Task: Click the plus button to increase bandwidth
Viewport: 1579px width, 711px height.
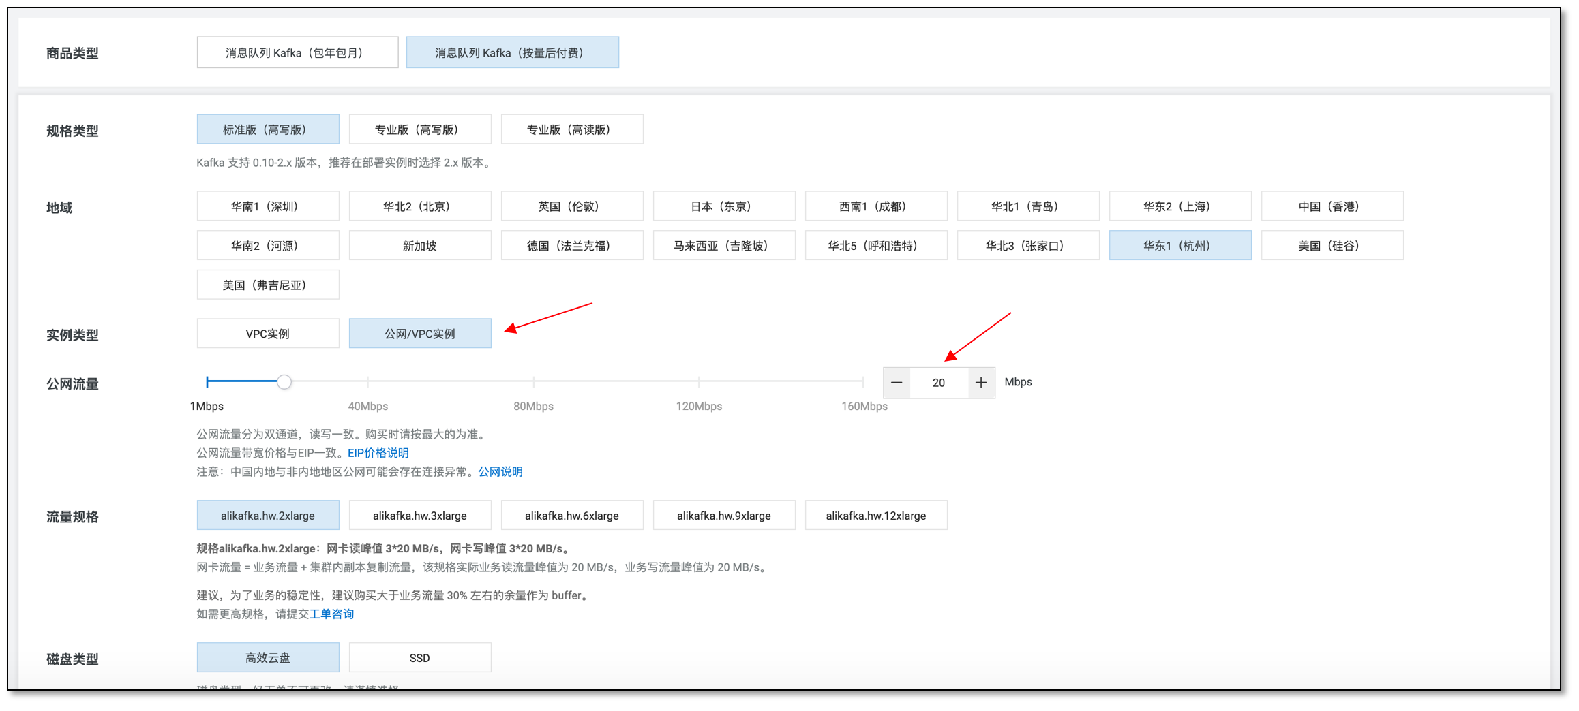Action: pos(980,383)
